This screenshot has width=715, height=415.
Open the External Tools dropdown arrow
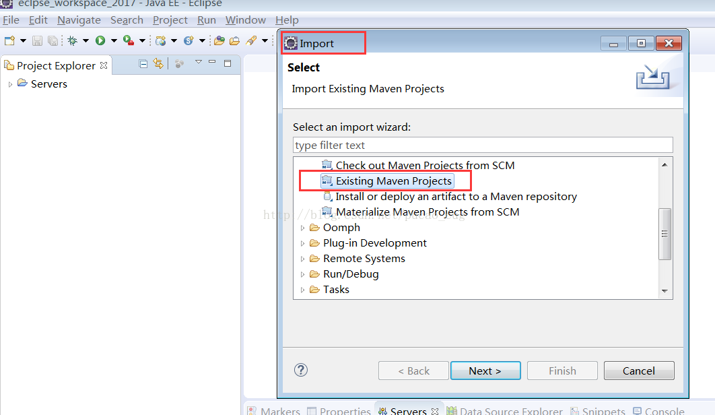point(142,41)
